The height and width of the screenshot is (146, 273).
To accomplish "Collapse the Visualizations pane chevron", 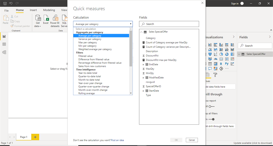I will (x=234, y=37).
